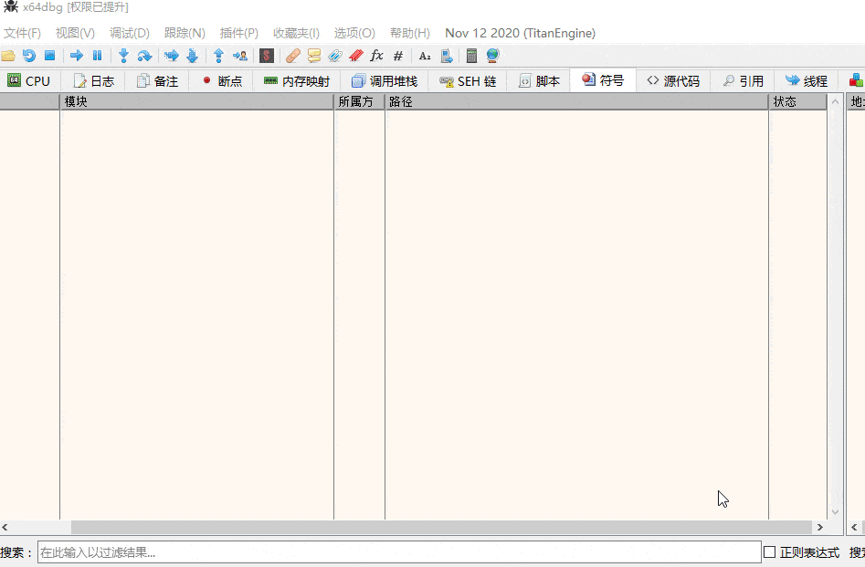Click the Restart debugging icon
Viewport: 865px width, 567px height.
coord(28,56)
